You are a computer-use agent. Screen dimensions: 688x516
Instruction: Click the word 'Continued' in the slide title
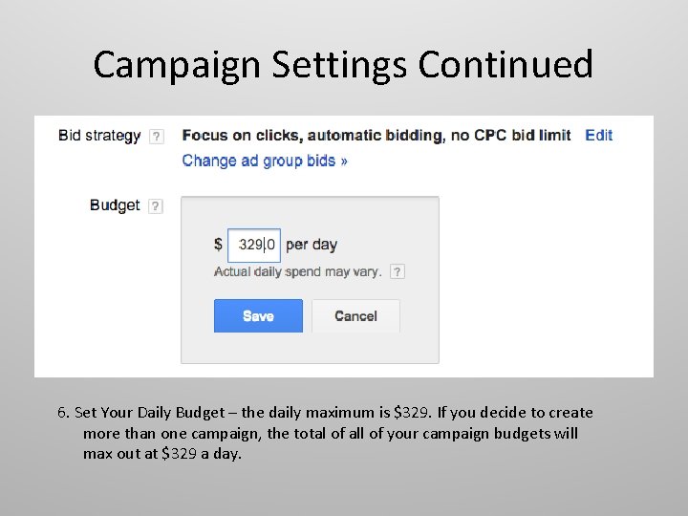click(x=505, y=65)
